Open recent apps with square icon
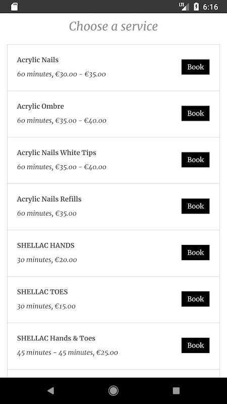Image resolution: width=227 pixels, height=404 pixels. tap(176, 390)
